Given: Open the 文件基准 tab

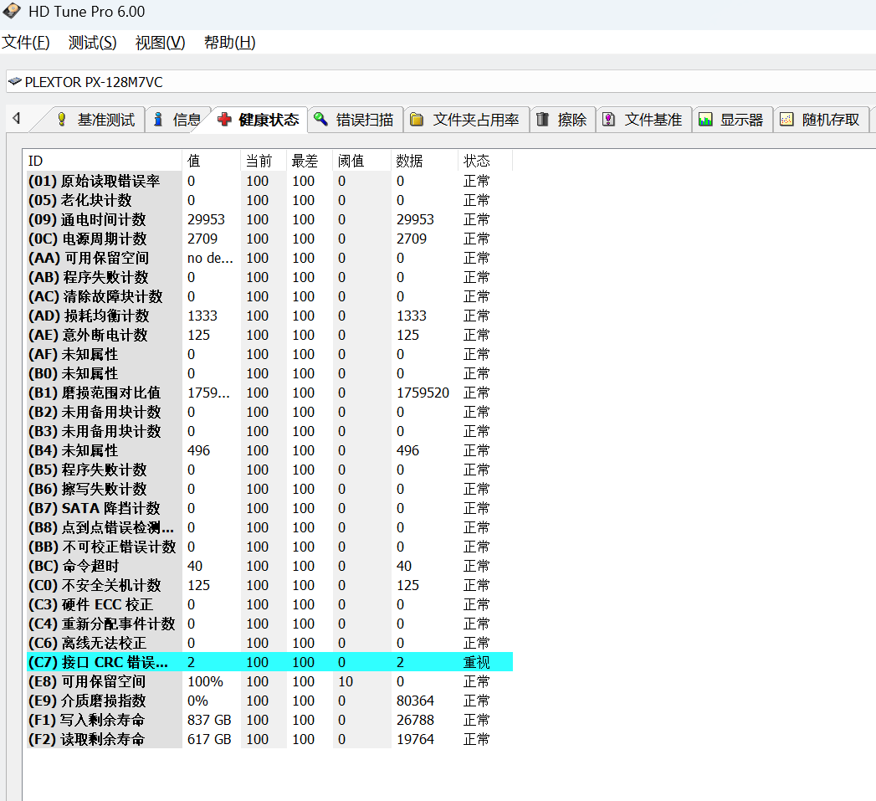Looking at the screenshot, I should click(x=644, y=120).
